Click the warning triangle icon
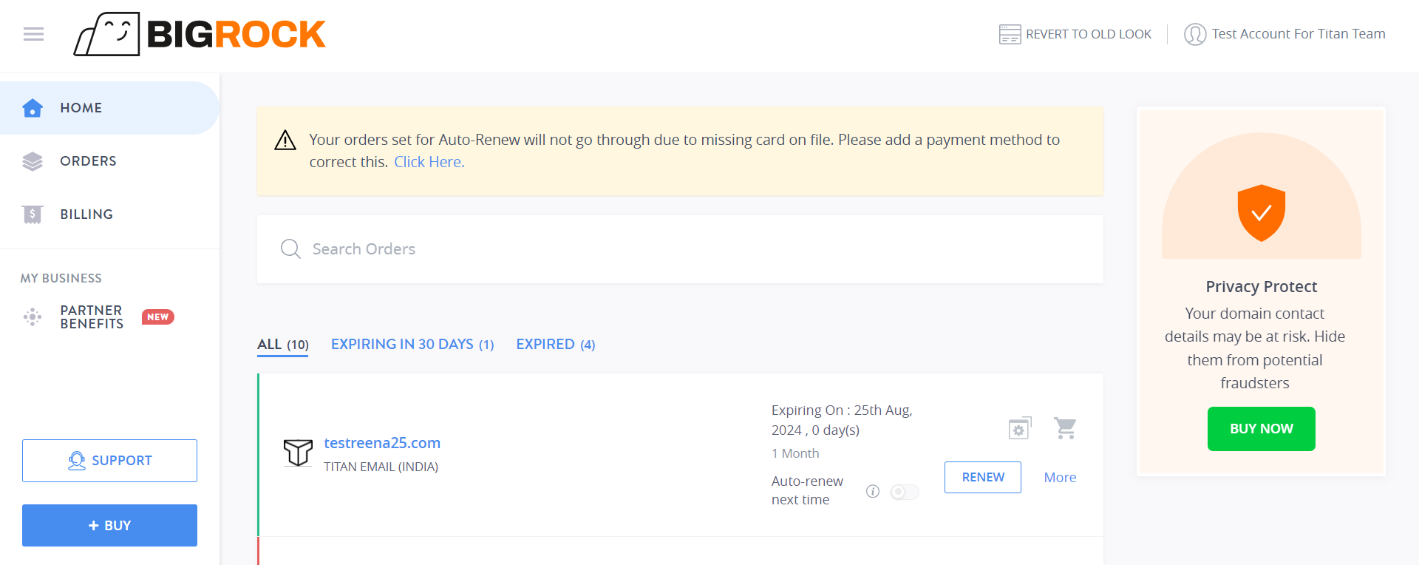Image resolution: width=1419 pixels, height=565 pixels. [x=285, y=140]
